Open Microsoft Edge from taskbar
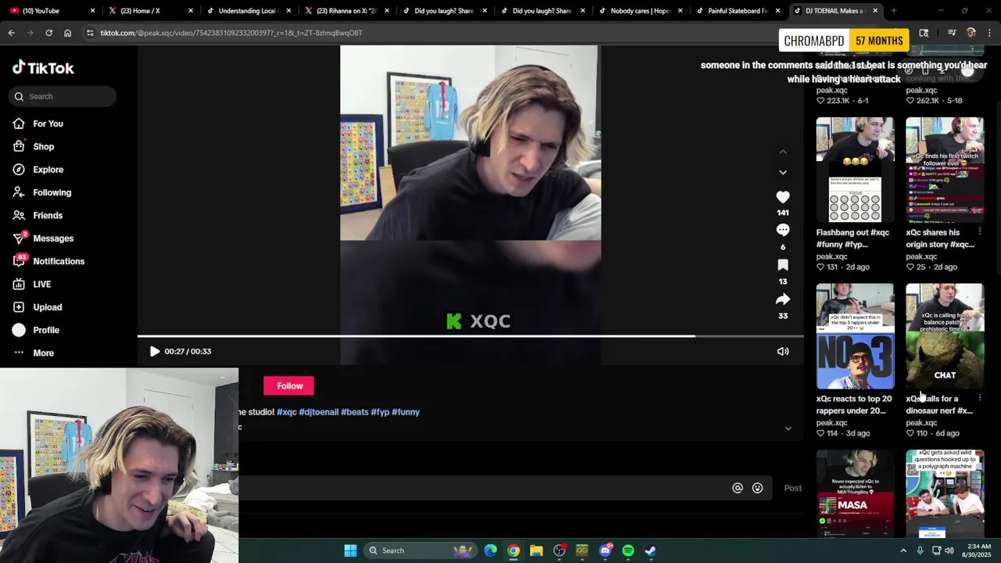 pyautogui.click(x=490, y=550)
